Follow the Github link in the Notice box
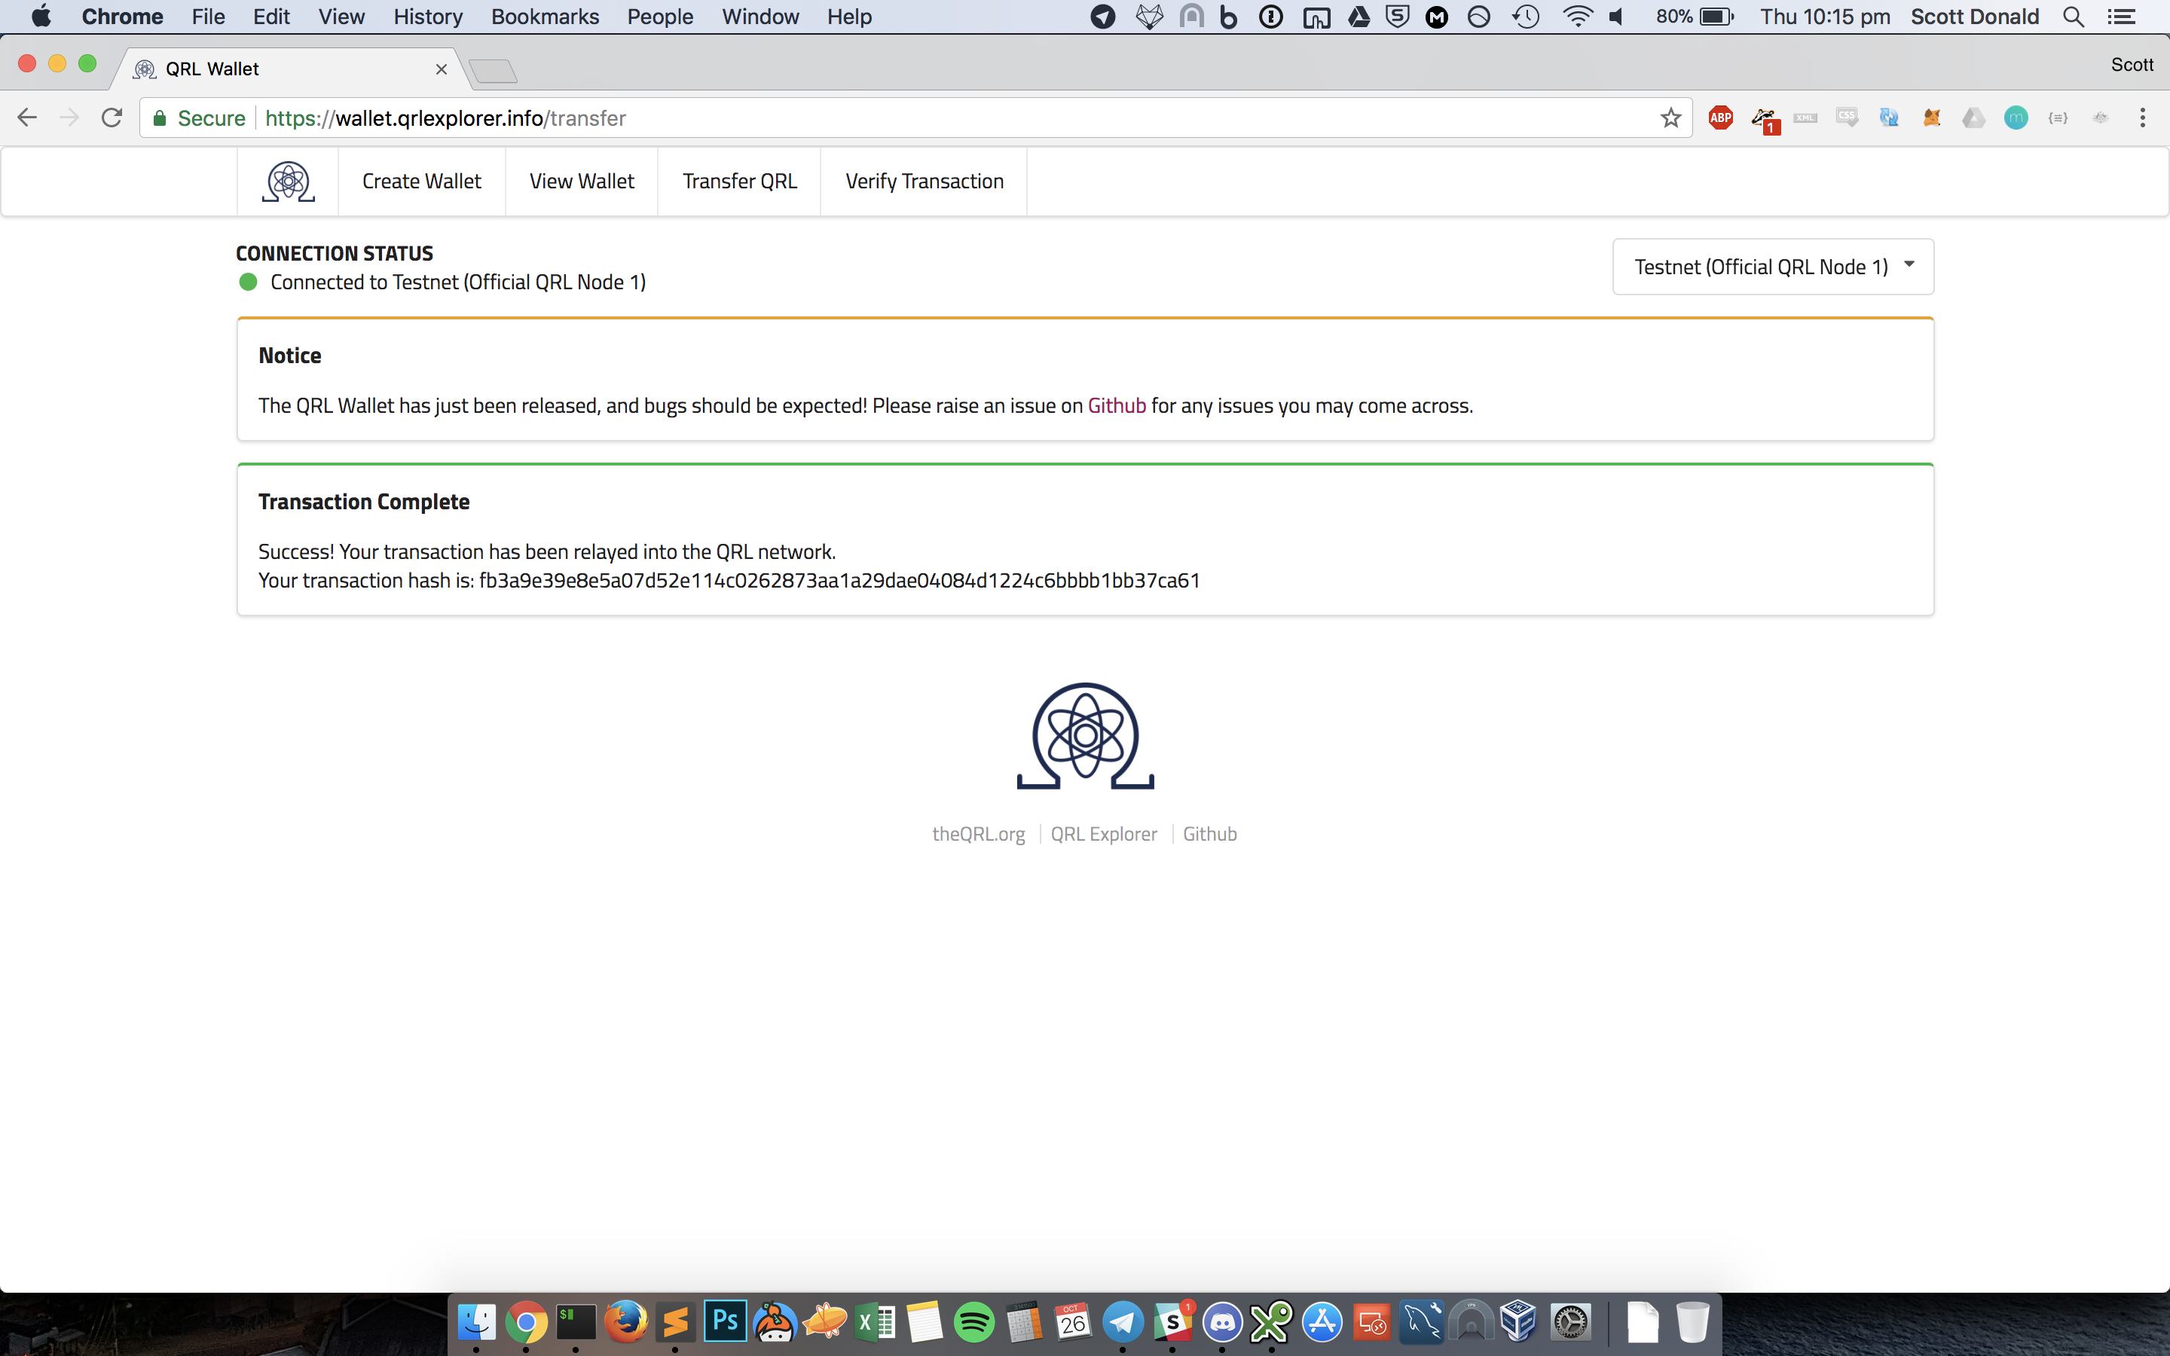The image size is (2170, 1356). (1117, 405)
